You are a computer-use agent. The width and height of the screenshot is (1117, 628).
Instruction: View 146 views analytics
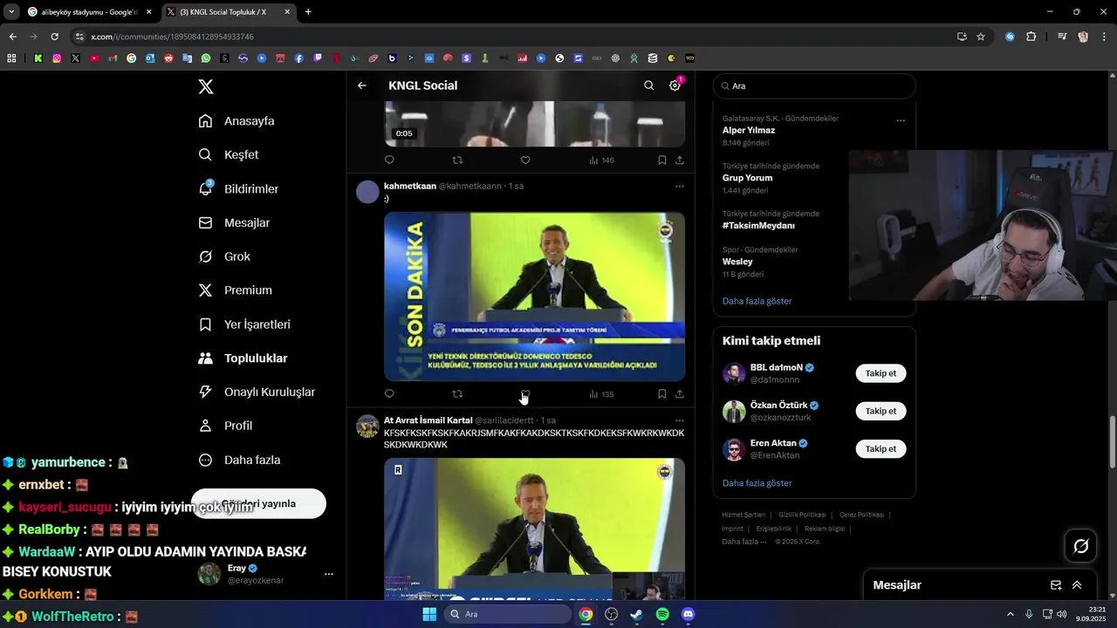(601, 160)
